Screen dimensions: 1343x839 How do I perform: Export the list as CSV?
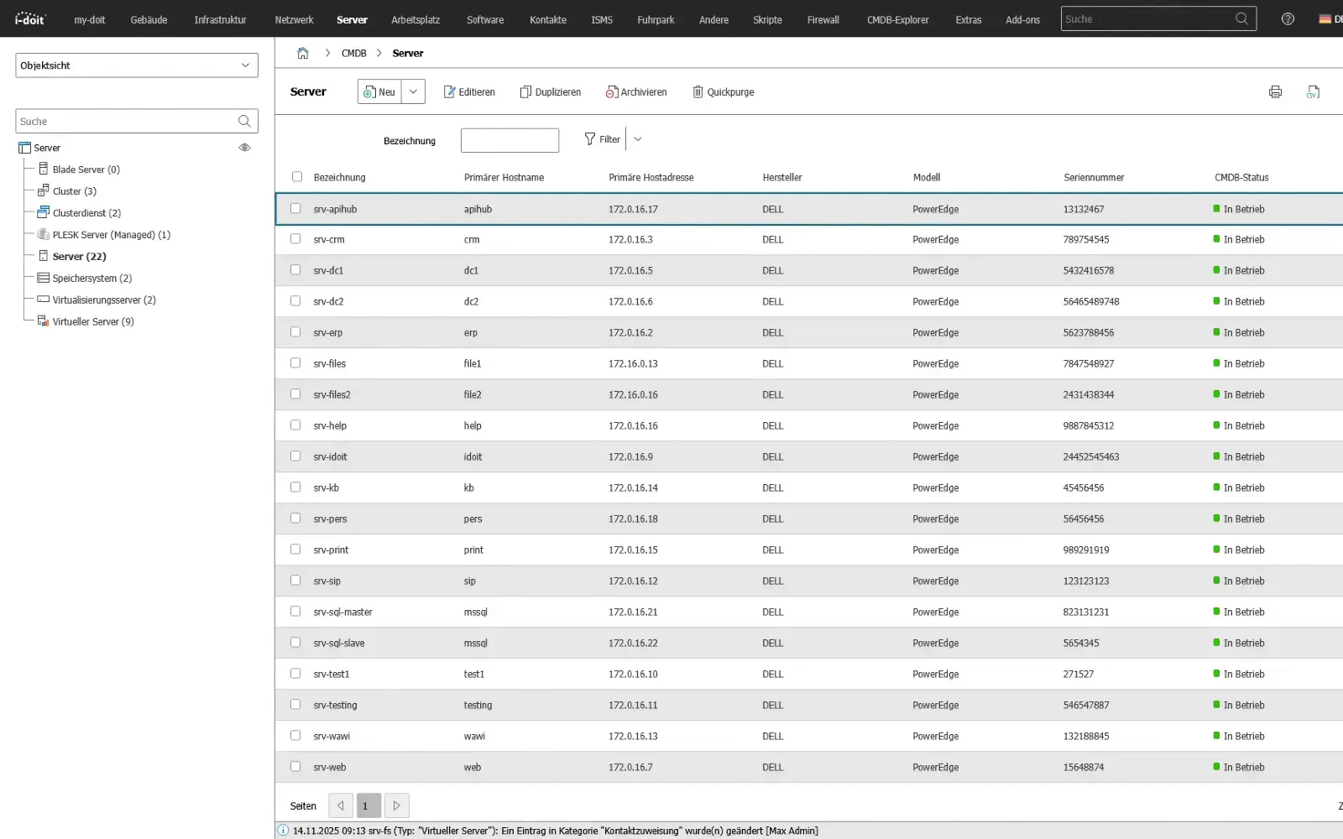1314,91
